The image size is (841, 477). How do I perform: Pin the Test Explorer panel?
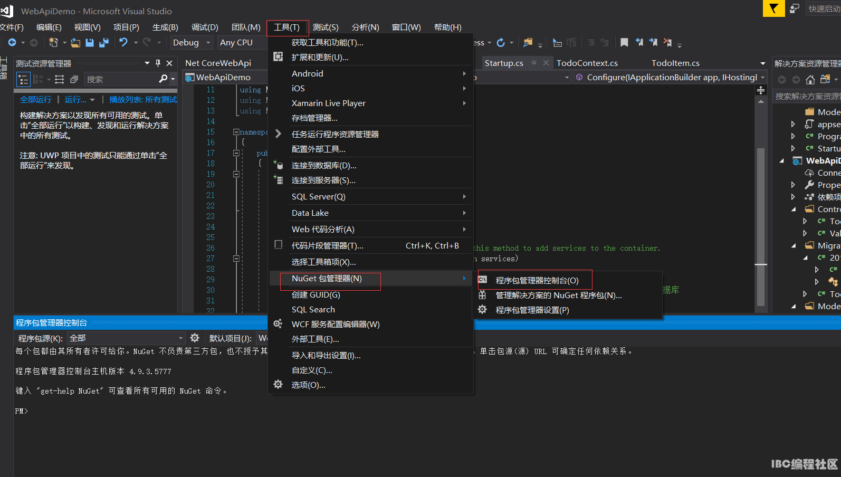tap(158, 63)
